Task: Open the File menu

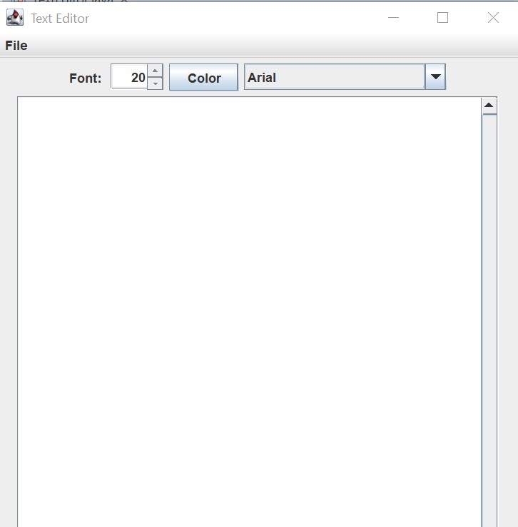Action: [16, 46]
